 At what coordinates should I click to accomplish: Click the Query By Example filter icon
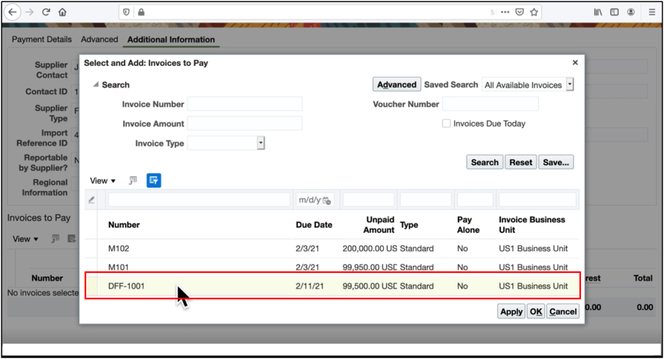(154, 181)
